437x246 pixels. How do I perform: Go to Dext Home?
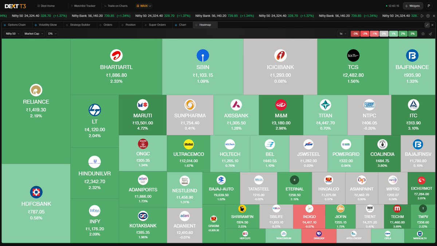click(x=46, y=6)
